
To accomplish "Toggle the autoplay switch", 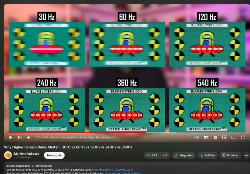I will tap(196, 138).
